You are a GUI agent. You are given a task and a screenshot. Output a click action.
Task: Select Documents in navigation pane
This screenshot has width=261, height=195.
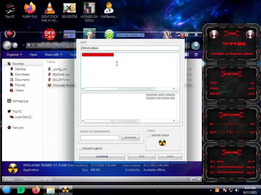pos(22,79)
